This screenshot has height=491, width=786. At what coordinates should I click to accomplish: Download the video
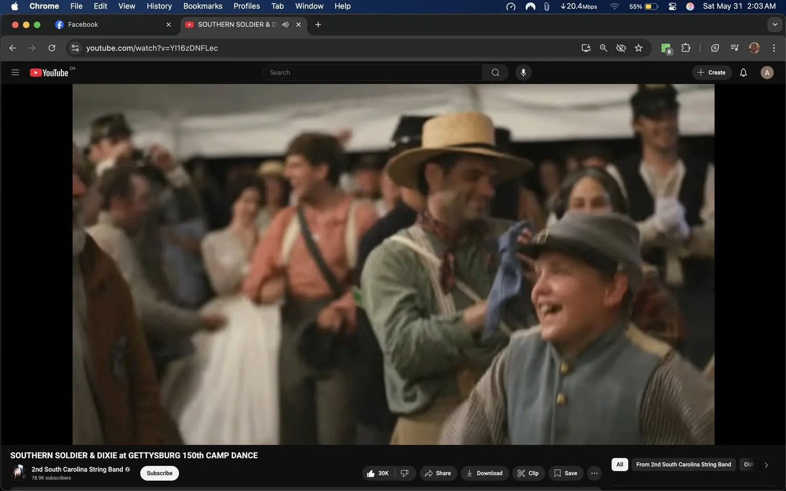[x=484, y=473]
